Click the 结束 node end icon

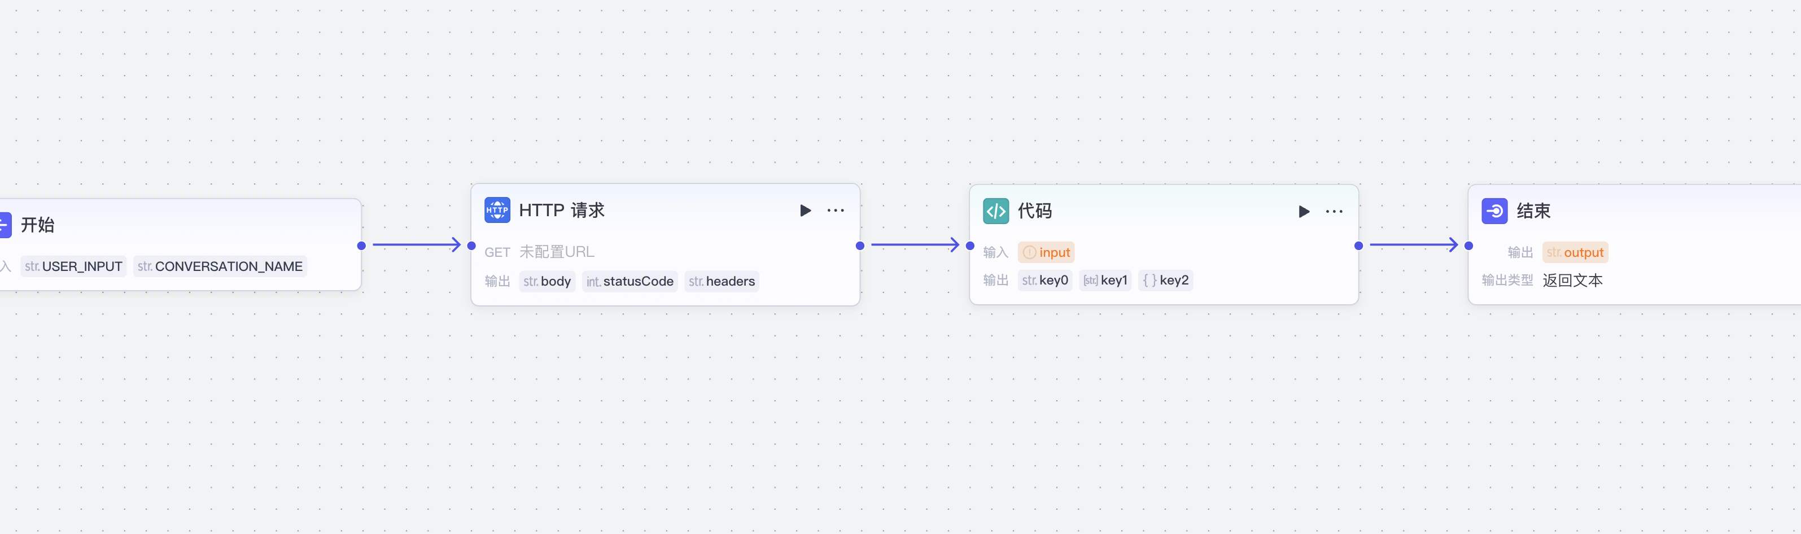[1494, 211]
